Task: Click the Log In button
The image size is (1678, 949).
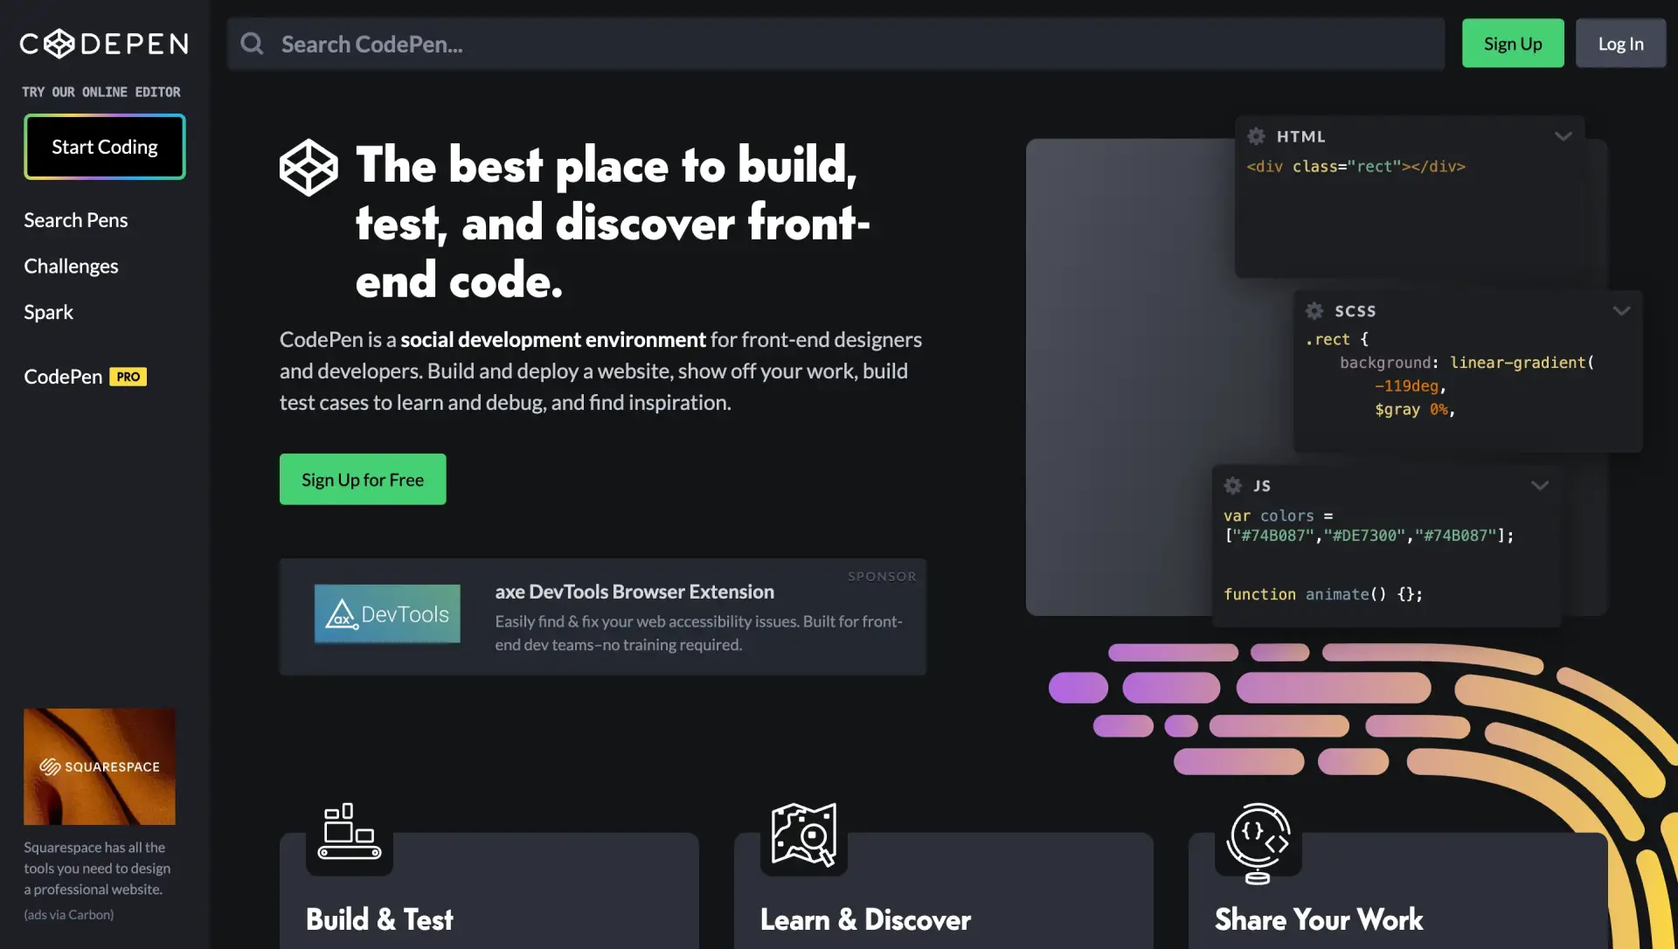Action: [1620, 44]
